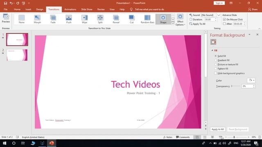Switch to the Slide Show tab
This screenshot has height=147, width=262.
click(87, 9)
